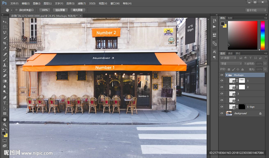Select the Blur tool

point(5,86)
